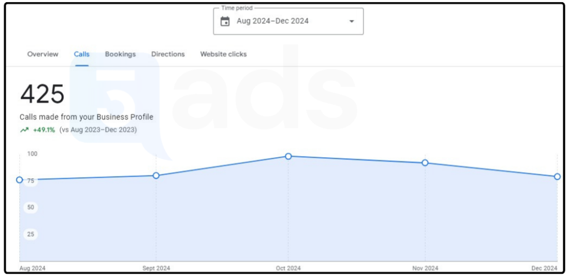
Task: Select the Sept 2024 data point
Action: tap(156, 175)
